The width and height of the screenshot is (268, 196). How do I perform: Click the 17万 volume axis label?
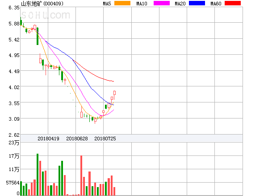[x=14, y=156]
